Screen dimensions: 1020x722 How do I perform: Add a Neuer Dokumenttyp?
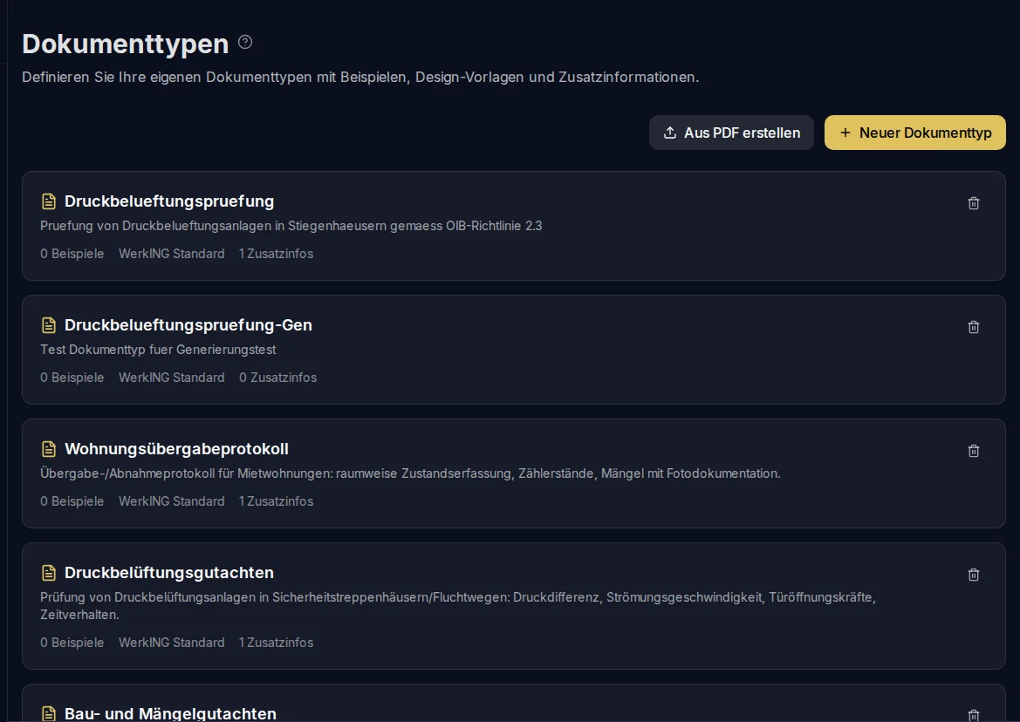pos(914,133)
